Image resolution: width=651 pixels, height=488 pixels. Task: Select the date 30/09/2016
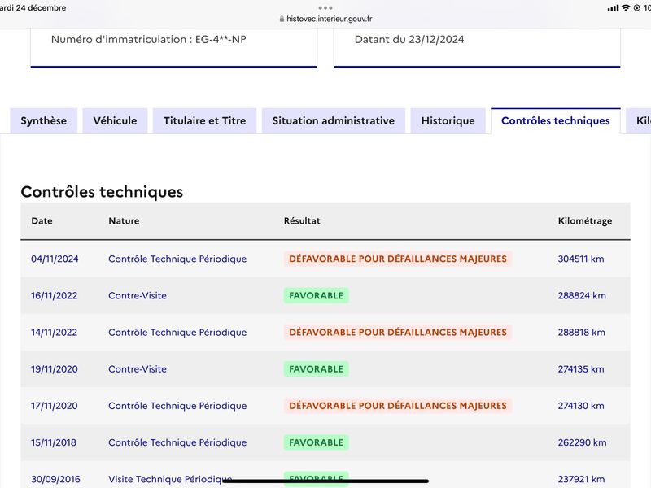pyautogui.click(x=55, y=479)
